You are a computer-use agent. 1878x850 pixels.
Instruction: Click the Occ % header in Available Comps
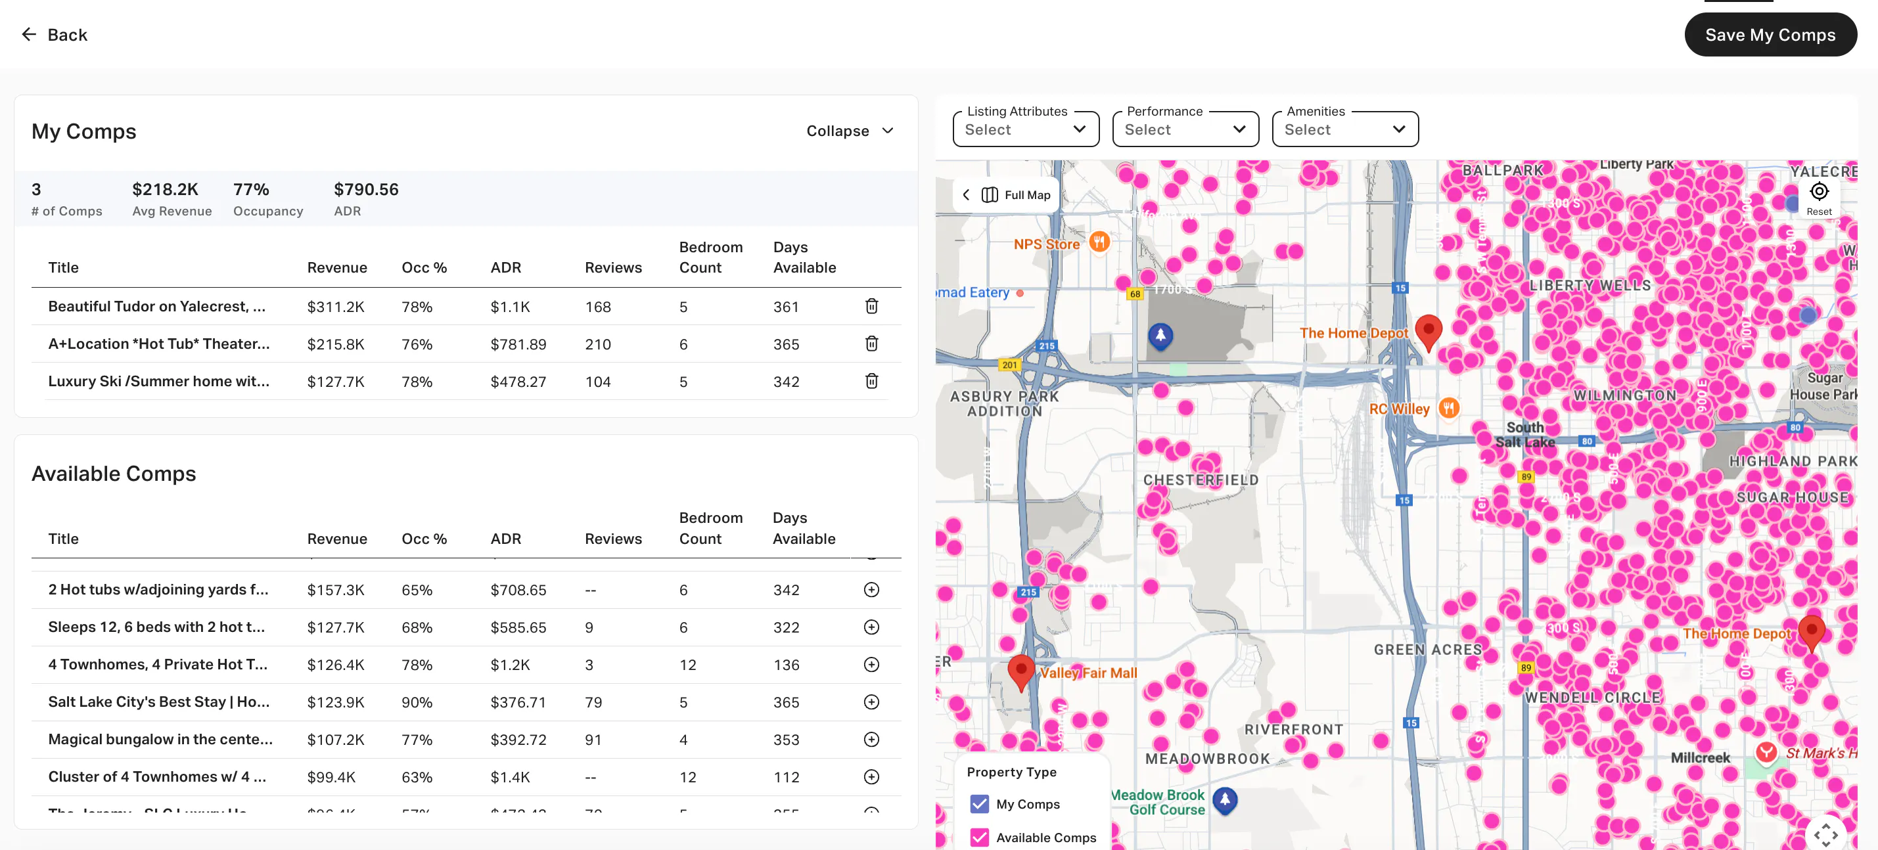click(424, 539)
